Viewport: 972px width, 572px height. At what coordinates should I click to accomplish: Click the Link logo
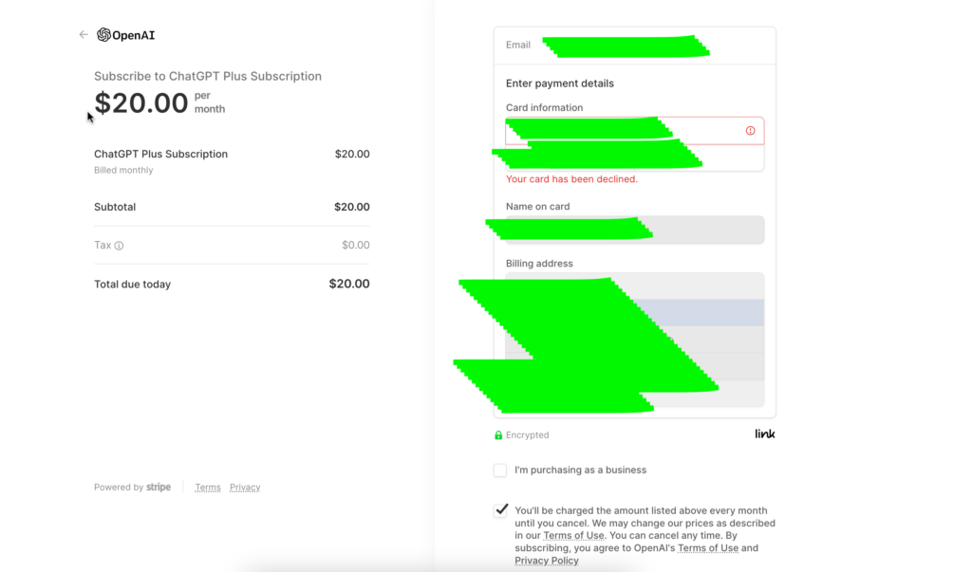click(765, 434)
